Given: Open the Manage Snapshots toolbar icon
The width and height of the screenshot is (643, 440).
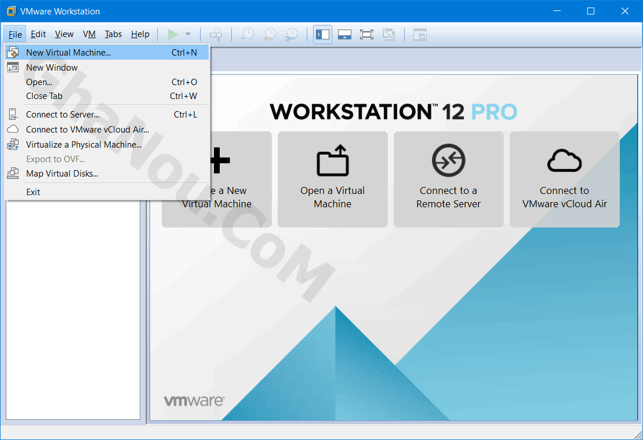Looking at the screenshot, I should point(292,34).
